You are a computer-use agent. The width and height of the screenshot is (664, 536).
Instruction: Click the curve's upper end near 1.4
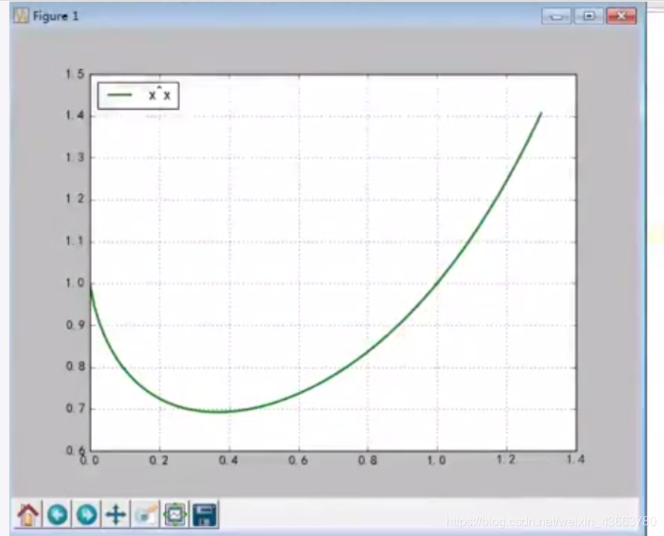(x=541, y=113)
